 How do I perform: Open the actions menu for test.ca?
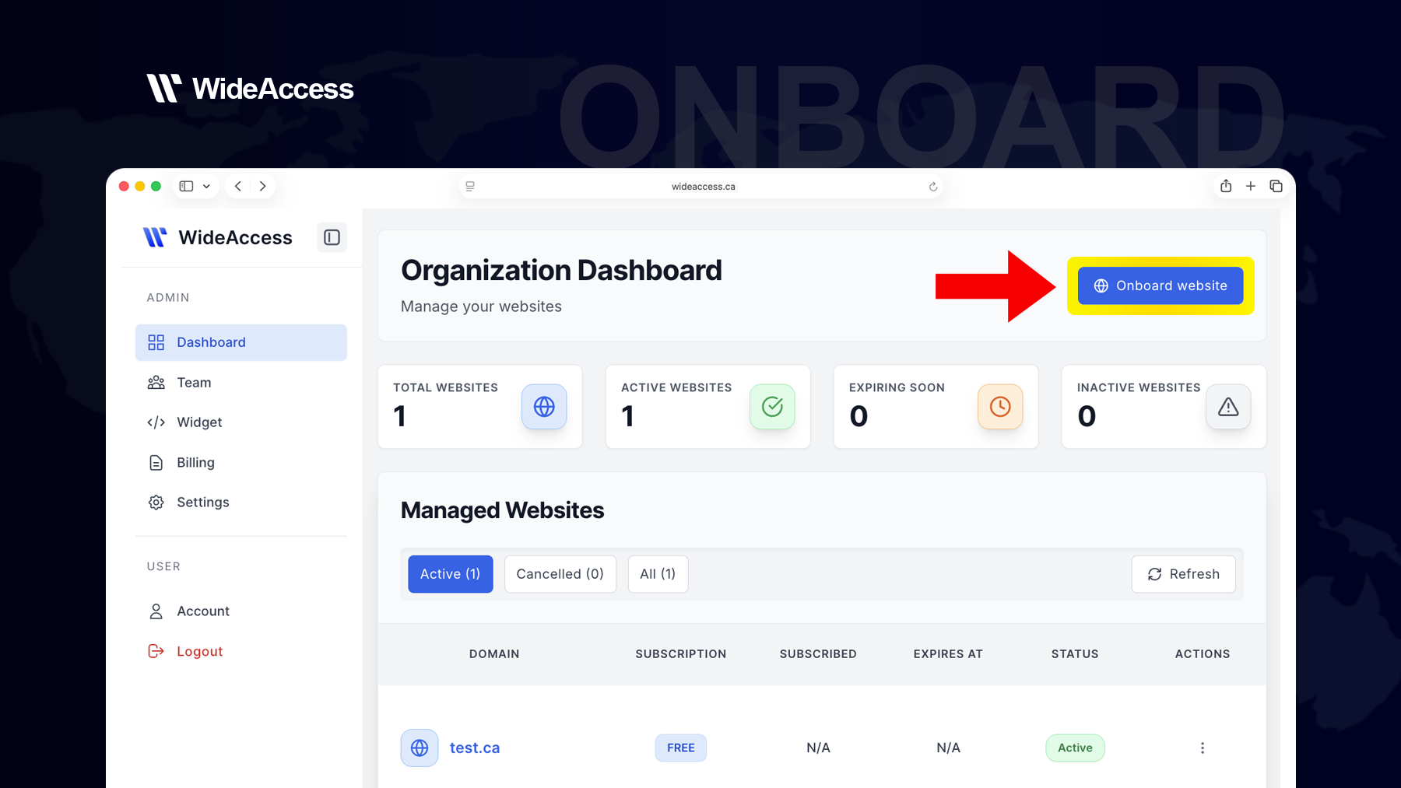pyautogui.click(x=1203, y=748)
